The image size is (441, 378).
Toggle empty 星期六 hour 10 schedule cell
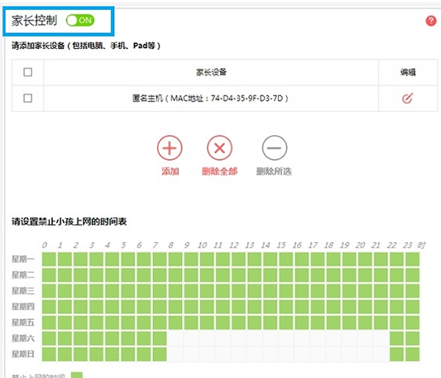(x=207, y=338)
